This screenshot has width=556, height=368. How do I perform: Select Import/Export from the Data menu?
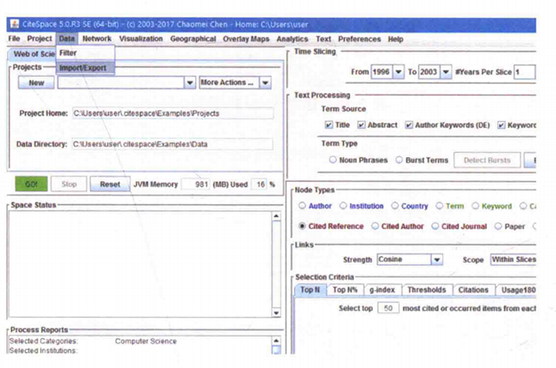click(83, 67)
